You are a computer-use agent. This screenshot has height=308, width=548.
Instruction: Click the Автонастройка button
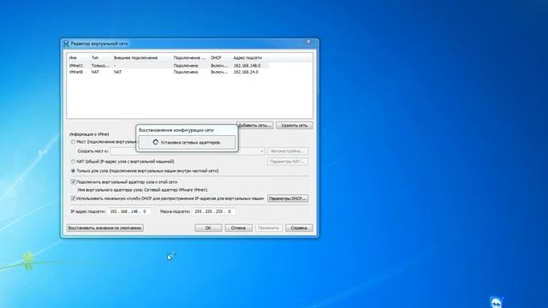[x=288, y=151]
